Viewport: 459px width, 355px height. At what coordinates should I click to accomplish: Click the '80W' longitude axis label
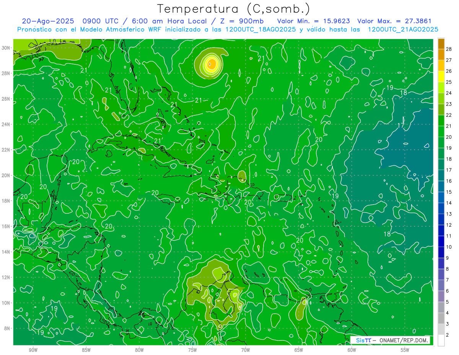click(139, 350)
